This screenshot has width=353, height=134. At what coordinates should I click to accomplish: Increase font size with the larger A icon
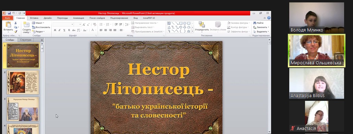point(84,25)
